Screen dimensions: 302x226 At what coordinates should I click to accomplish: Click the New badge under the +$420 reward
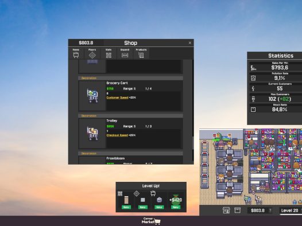176,207
